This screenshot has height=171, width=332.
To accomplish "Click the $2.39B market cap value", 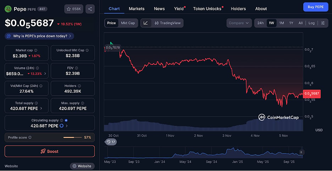I will [x=19, y=56].
